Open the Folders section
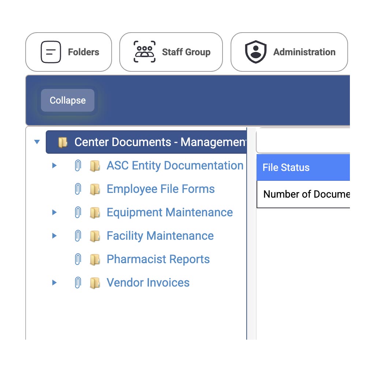366x366 pixels. click(68, 52)
